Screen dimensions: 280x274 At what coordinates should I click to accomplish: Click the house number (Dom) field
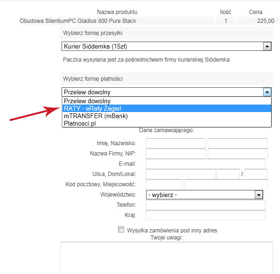pos(228,174)
